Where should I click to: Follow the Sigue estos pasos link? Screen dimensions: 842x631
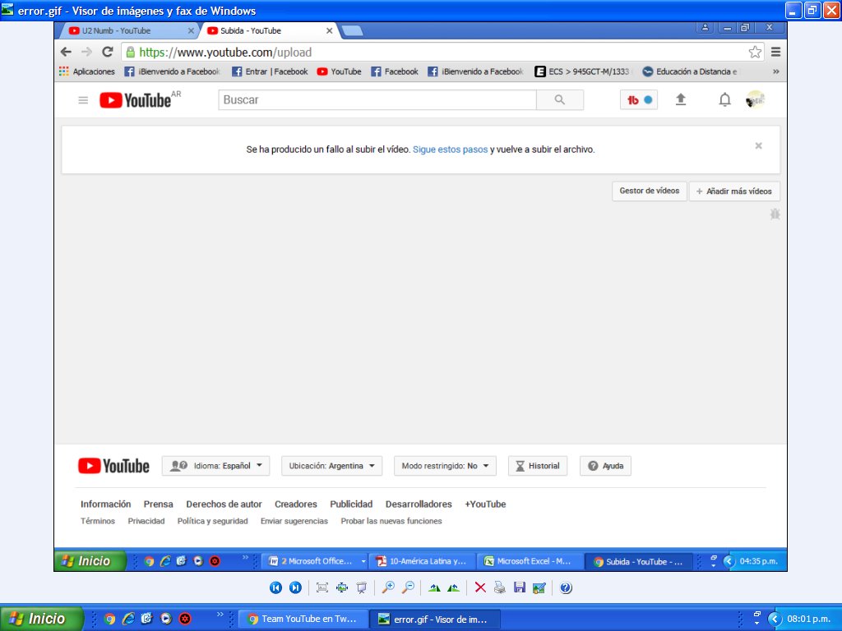(x=450, y=150)
